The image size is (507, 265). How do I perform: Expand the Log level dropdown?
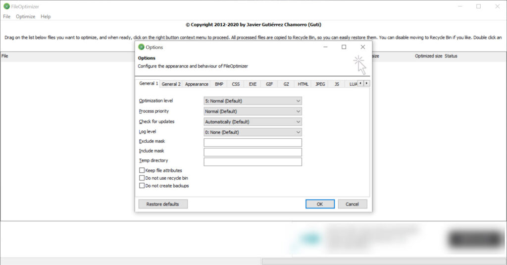(253, 132)
